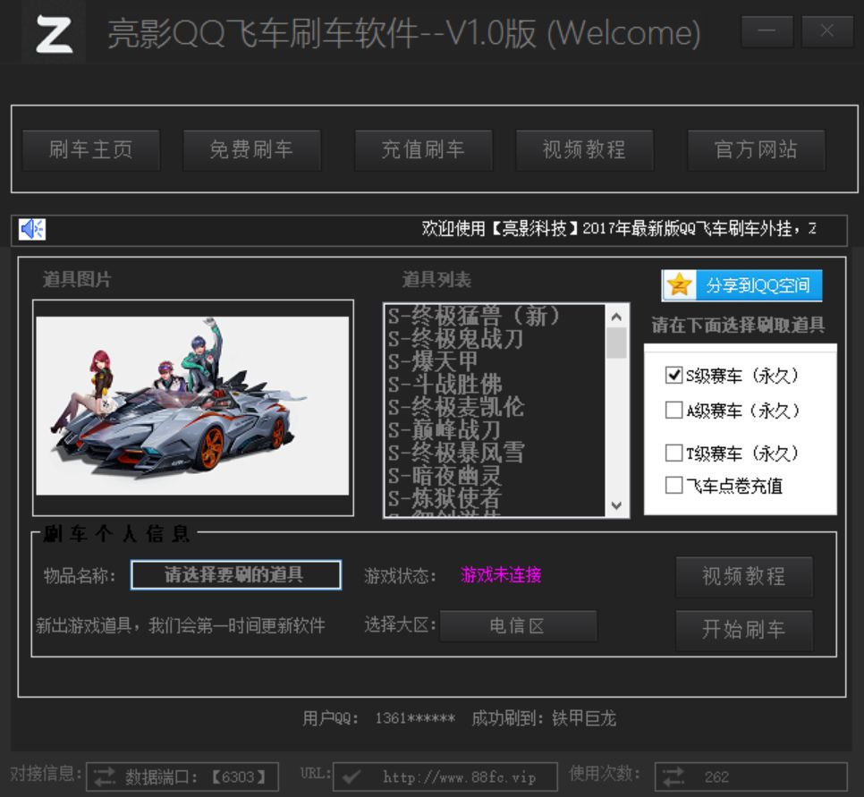Click the 视频教程 button beside 游戏状态

click(744, 577)
